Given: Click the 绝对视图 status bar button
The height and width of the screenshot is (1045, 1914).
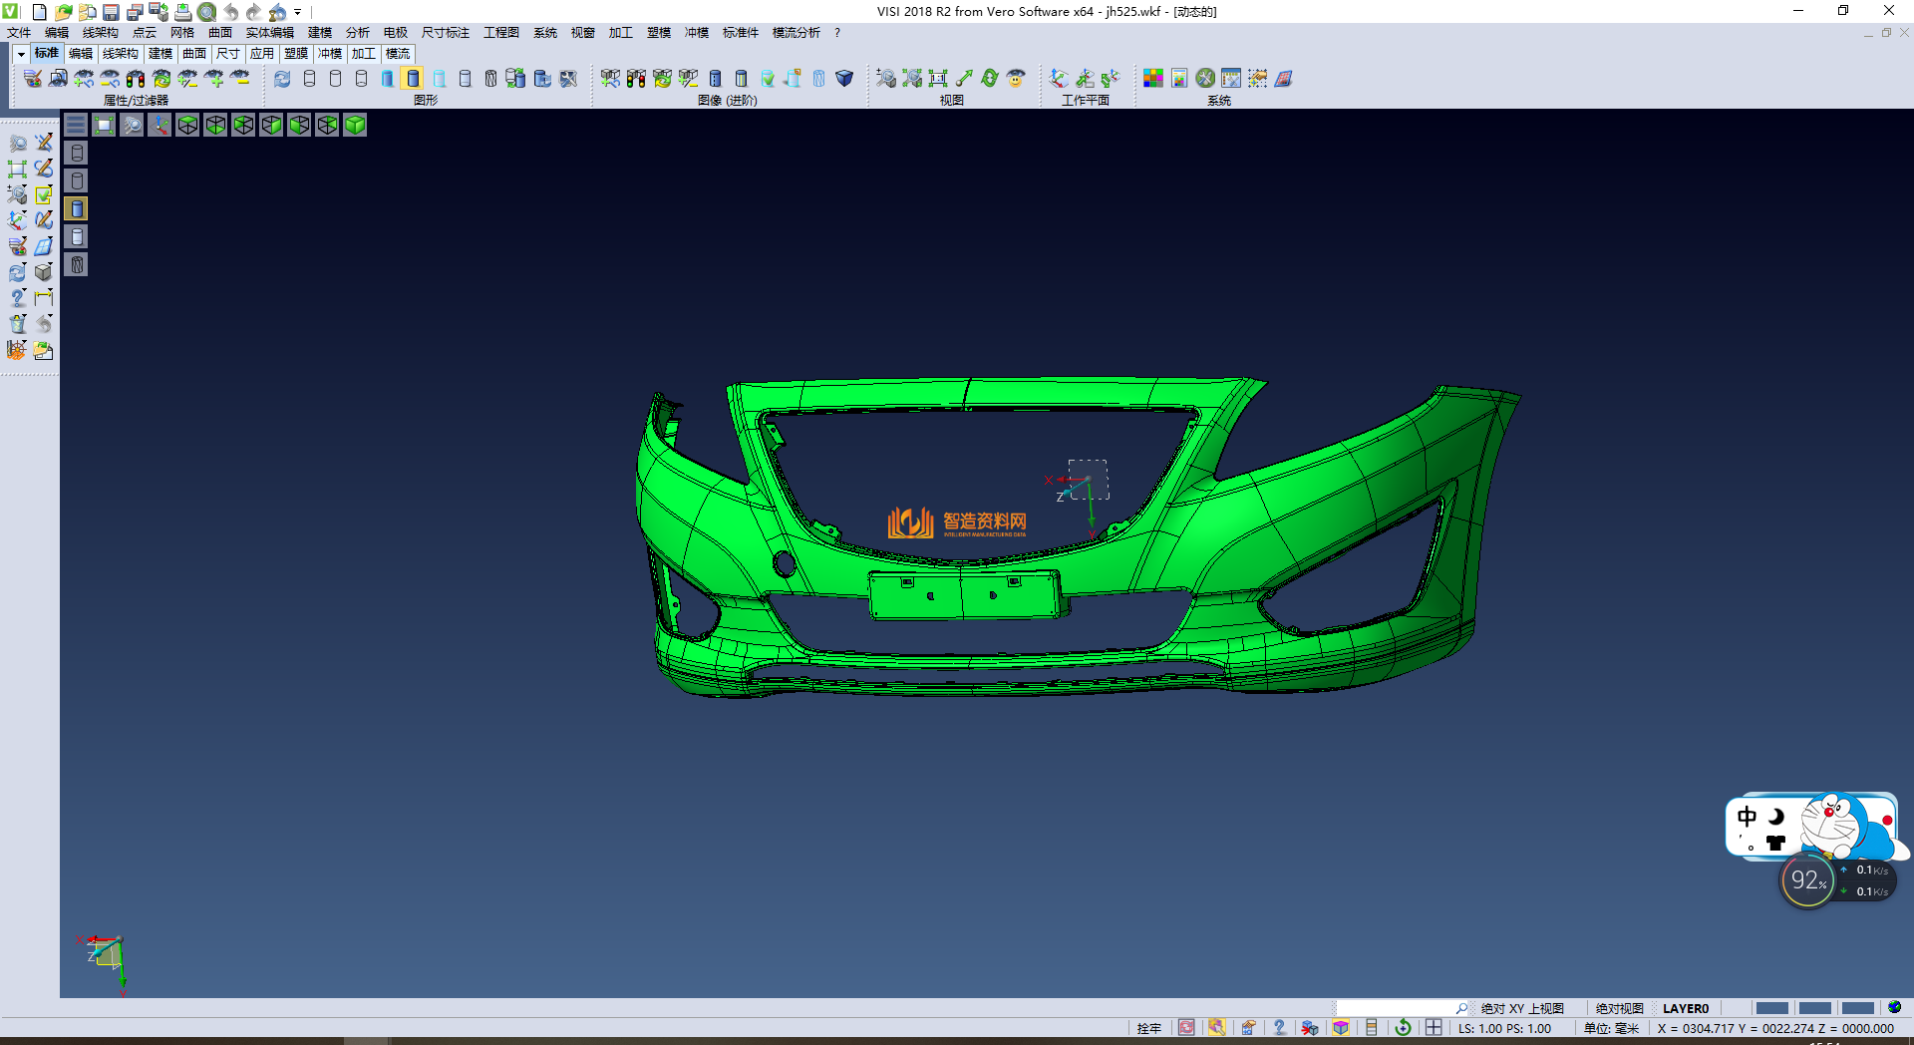Looking at the screenshot, I should pyautogui.click(x=1619, y=1008).
